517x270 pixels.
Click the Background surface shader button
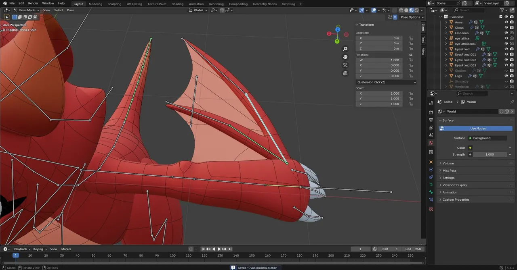[488, 138]
